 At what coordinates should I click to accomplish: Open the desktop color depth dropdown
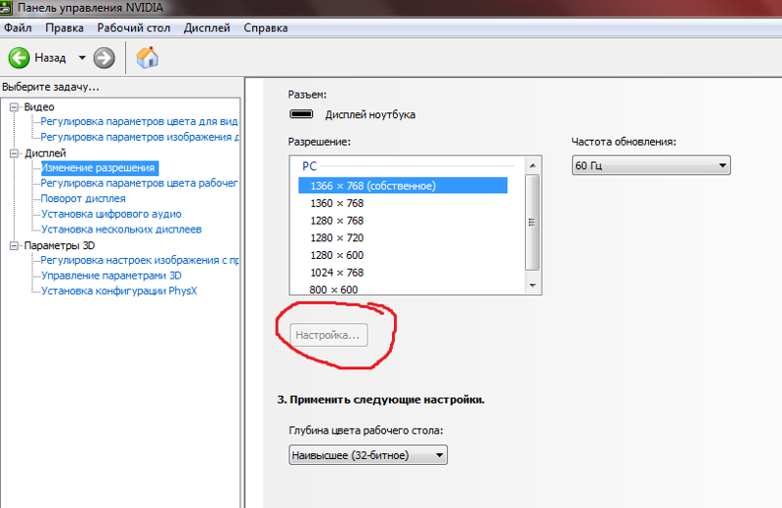coord(368,454)
